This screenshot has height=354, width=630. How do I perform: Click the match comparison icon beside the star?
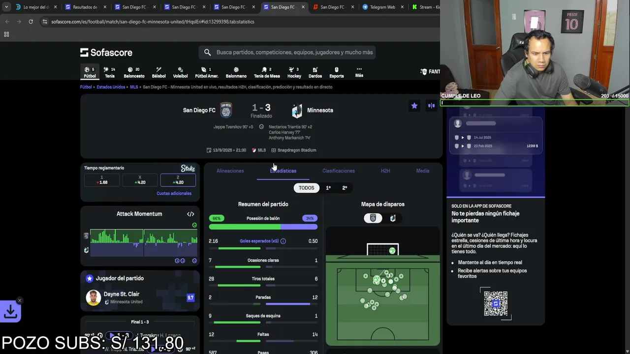point(432,106)
